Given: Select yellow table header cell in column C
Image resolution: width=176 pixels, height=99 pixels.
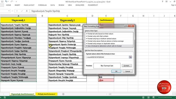Looking at the screenshot, I should click(67, 20).
